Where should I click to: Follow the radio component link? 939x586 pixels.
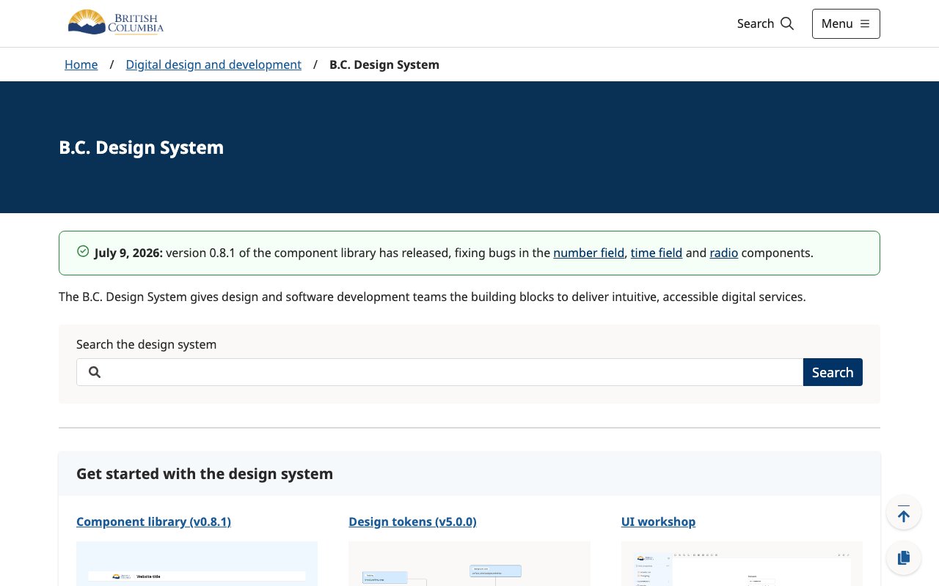tap(724, 253)
